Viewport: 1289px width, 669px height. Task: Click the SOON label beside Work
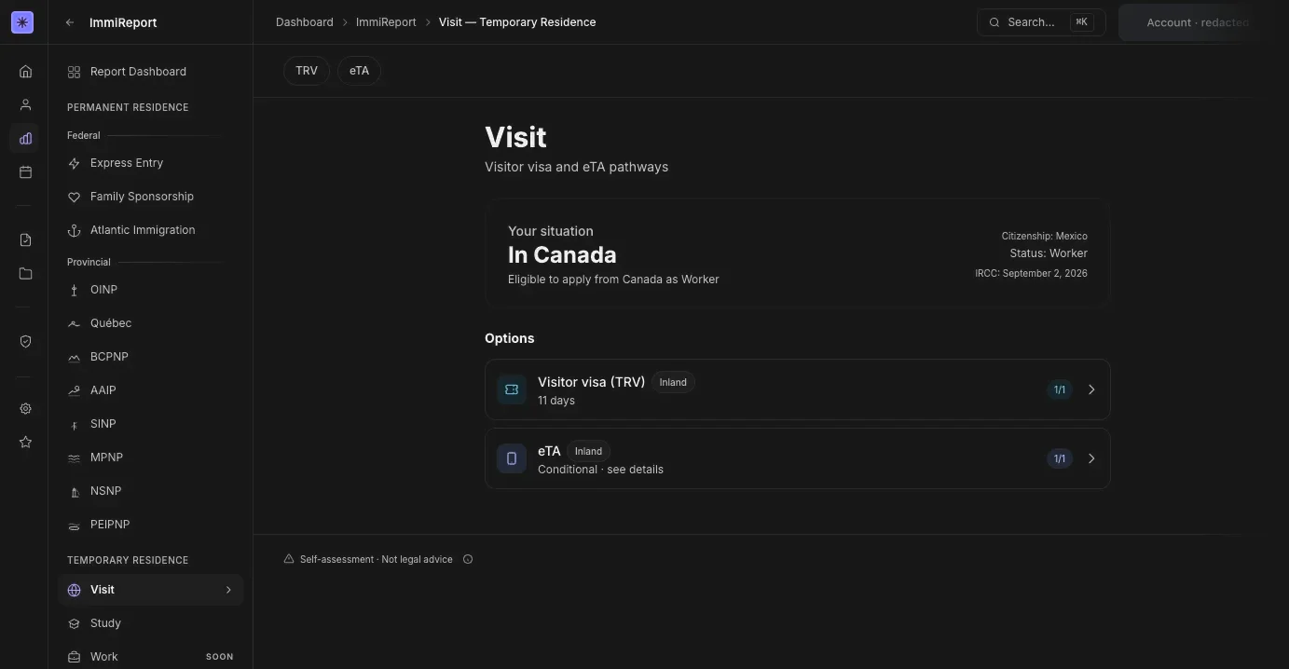coord(219,657)
